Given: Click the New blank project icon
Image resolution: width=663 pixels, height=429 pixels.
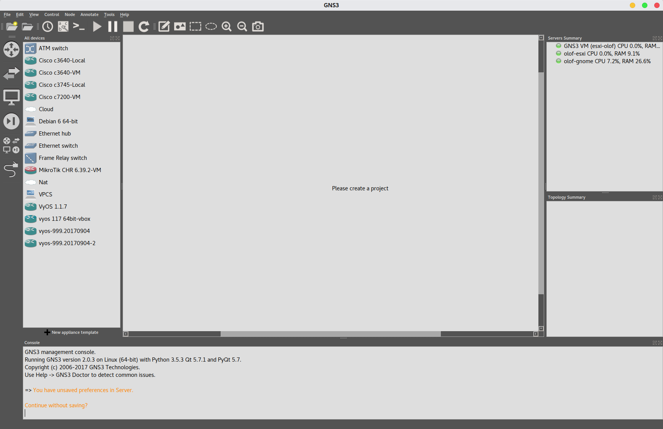Looking at the screenshot, I should point(12,26).
